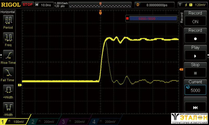Select the Freq measurement icon
This screenshot has height=125, width=209.
[8, 38]
